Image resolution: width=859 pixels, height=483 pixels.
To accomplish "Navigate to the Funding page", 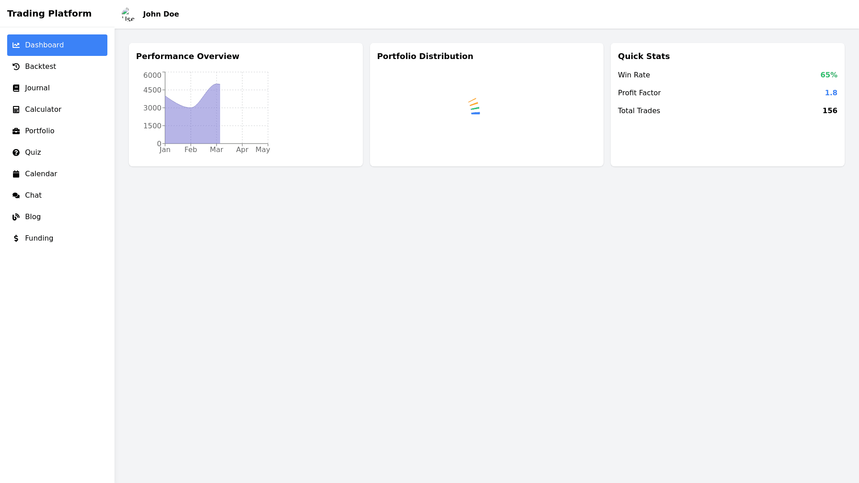I will (x=39, y=238).
